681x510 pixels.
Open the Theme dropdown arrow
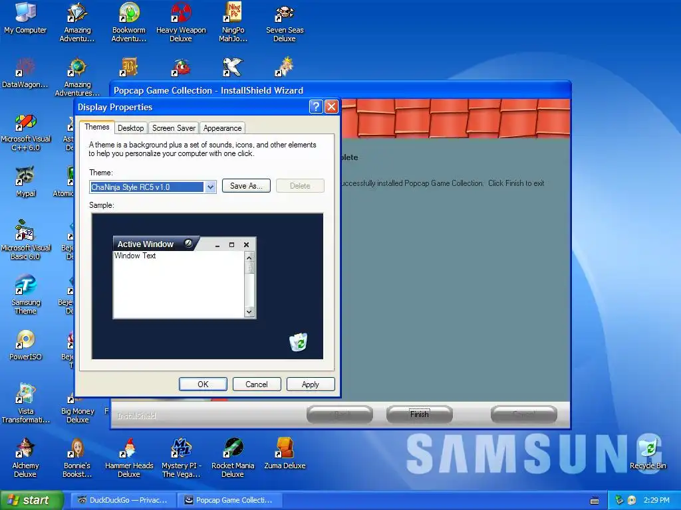[x=210, y=187]
